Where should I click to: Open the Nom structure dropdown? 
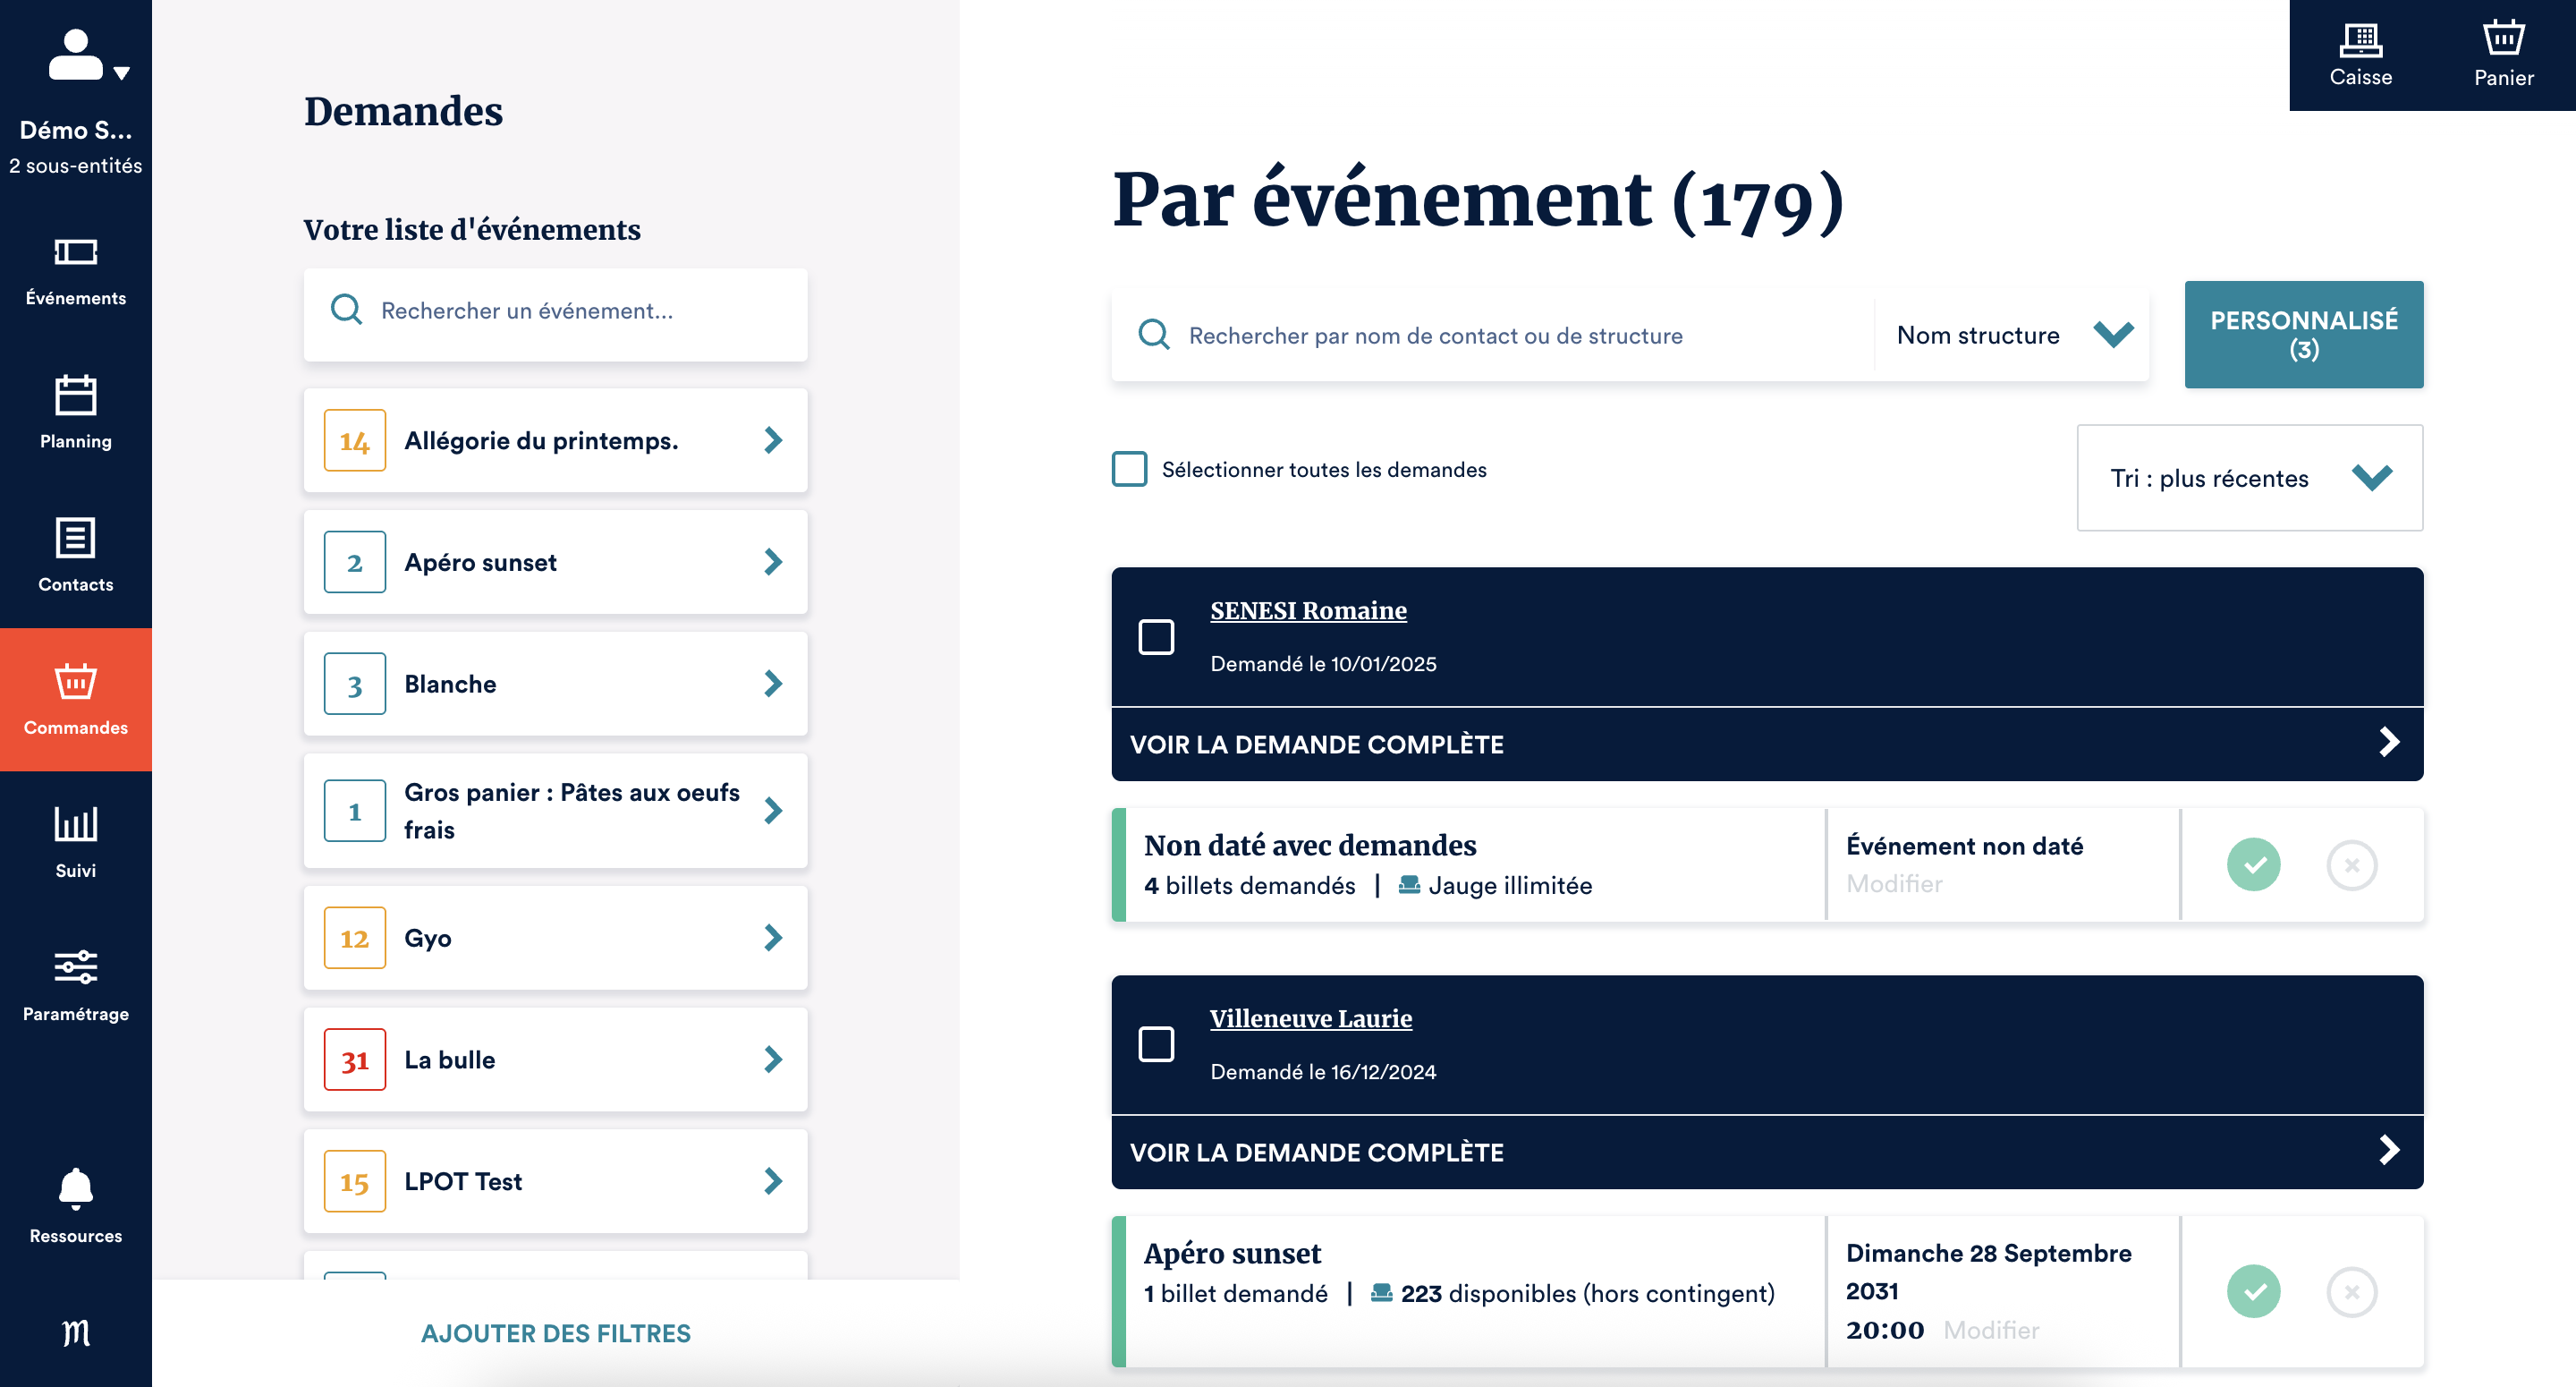tap(2011, 336)
